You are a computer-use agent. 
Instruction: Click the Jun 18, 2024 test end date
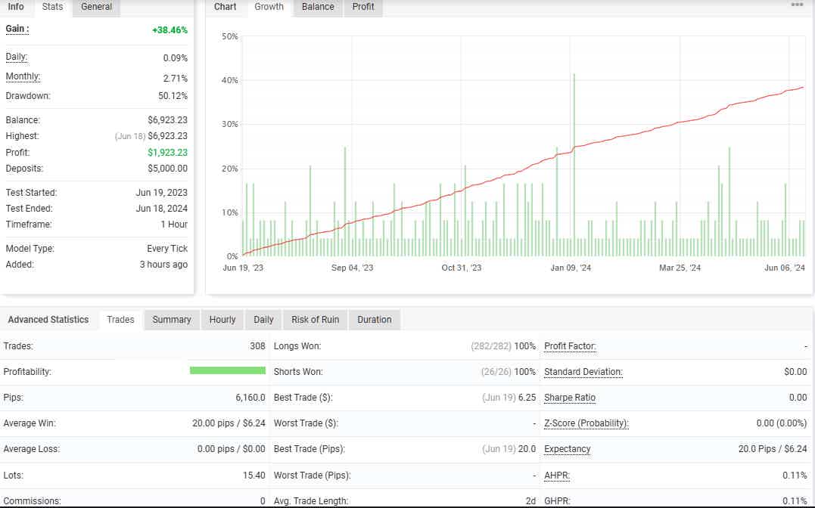(x=162, y=209)
